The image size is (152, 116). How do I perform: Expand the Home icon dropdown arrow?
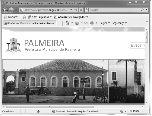[72, 23]
